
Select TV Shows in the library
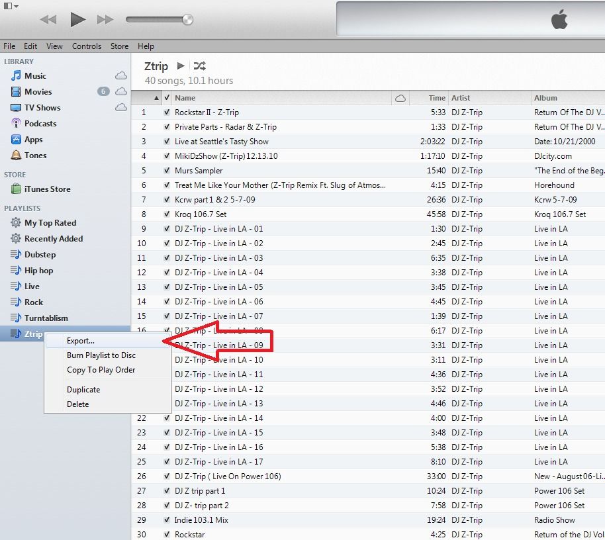(42, 108)
